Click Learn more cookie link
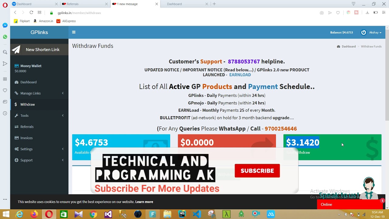Screen dimensions: 389x219 [144, 202]
